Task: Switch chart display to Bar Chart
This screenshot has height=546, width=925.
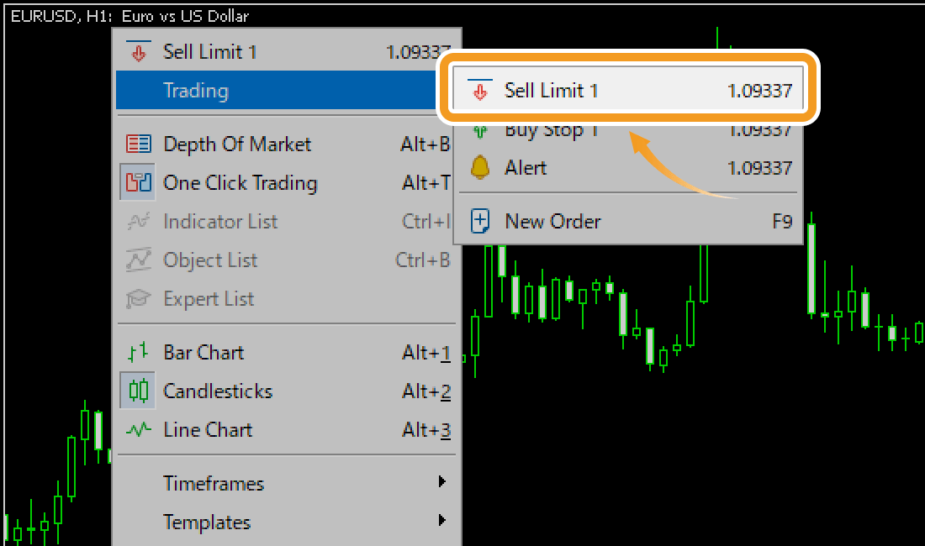Action: (204, 353)
